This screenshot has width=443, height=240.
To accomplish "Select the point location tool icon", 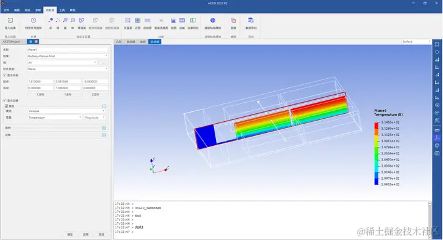I will (x=50, y=20).
